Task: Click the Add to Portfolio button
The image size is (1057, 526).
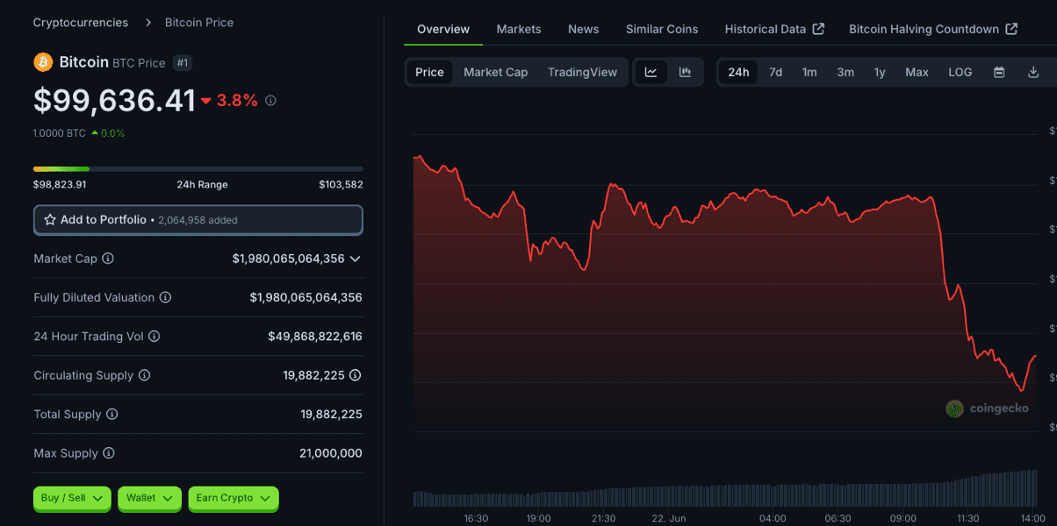Action: [198, 220]
